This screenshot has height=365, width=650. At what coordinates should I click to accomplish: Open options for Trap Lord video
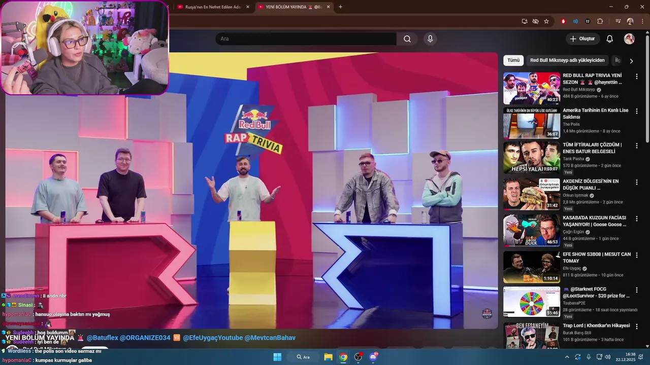tap(637, 327)
